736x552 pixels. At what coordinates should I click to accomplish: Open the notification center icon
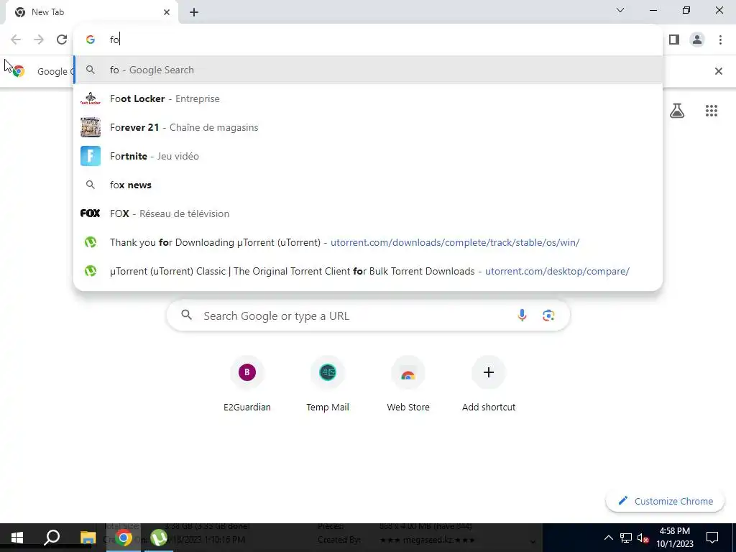click(712, 538)
